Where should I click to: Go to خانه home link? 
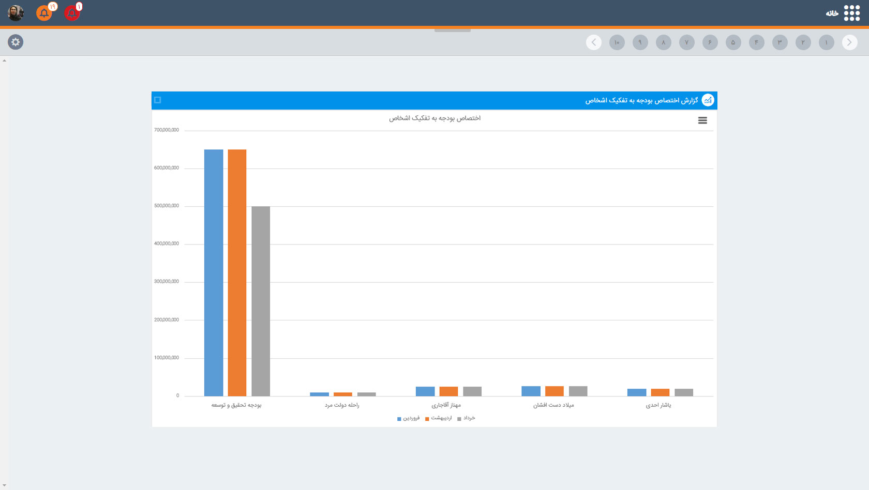click(832, 13)
